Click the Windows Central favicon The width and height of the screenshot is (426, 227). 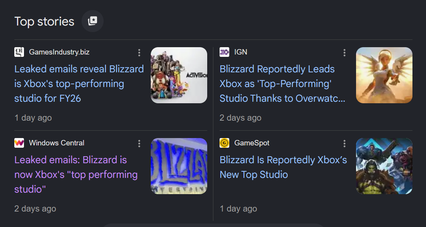click(x=19, y=143)
